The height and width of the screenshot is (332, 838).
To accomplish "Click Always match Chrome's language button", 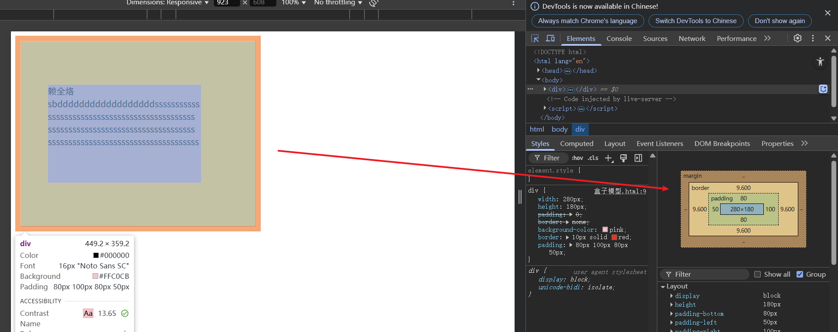I will 587,21.
